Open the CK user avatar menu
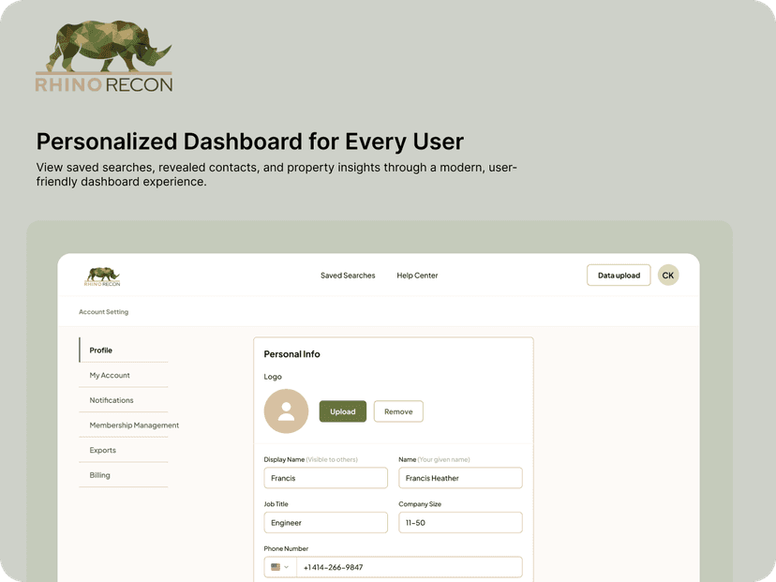Image resolution: width=776 pixels, height=582 pixels. tap(668, 275)
